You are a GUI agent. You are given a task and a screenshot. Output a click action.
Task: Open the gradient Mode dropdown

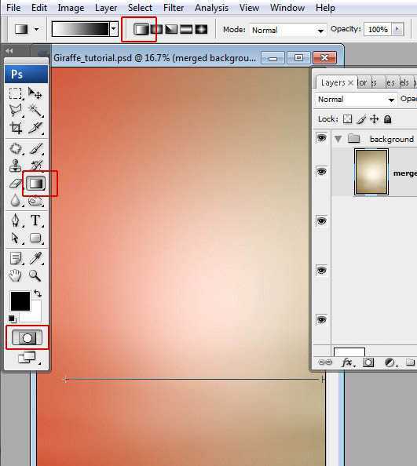coord(287,30)
